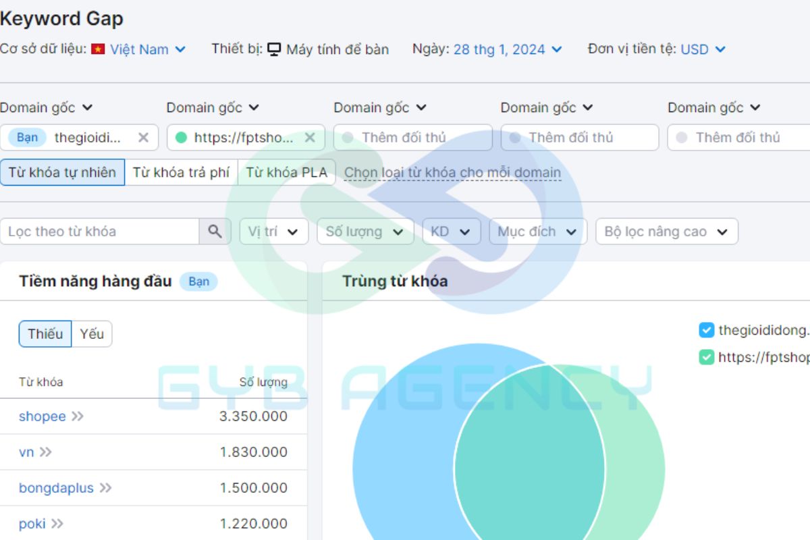Expand the first Domain gốc dropdown
The height and width of the screenshot is (540, 810).
click(47, 107)
